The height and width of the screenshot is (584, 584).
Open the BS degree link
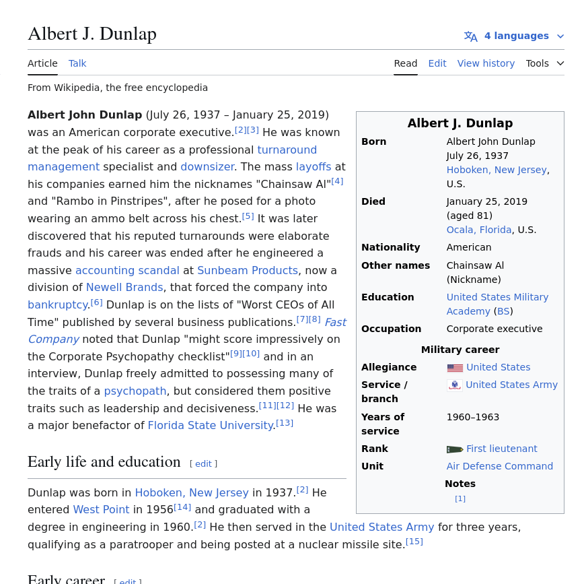point(503,311)
